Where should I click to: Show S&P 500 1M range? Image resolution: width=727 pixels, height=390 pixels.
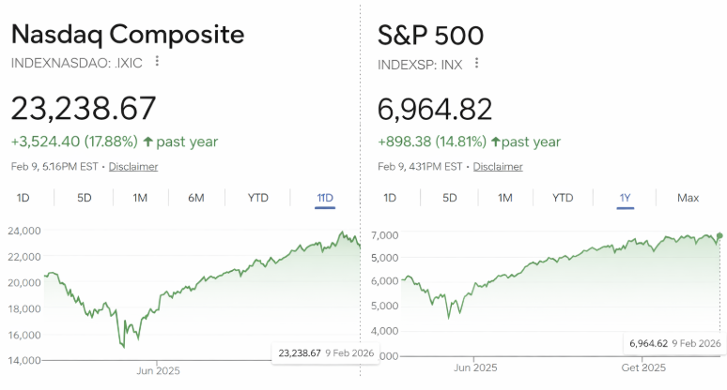tap(505, 198)
